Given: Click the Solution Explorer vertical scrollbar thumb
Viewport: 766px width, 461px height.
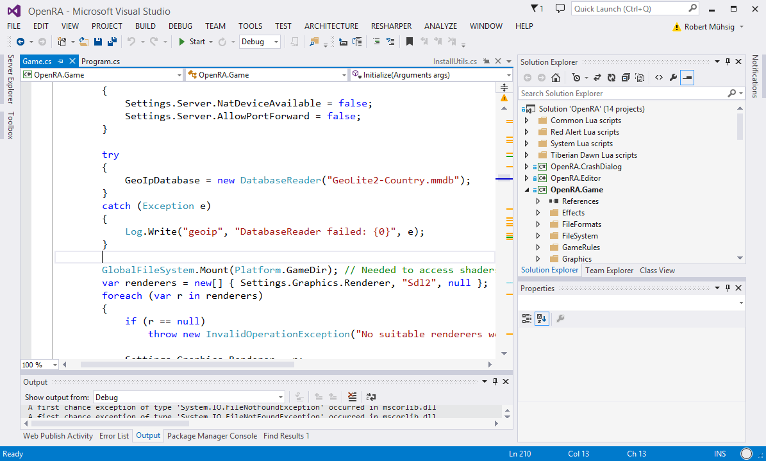Looking at the screenshot, I should (x=740, y=126).
